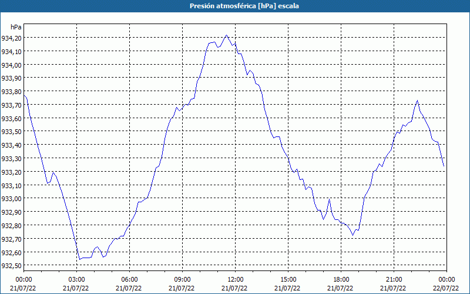Select the 933,50 axis value

[x=11, y=132]
